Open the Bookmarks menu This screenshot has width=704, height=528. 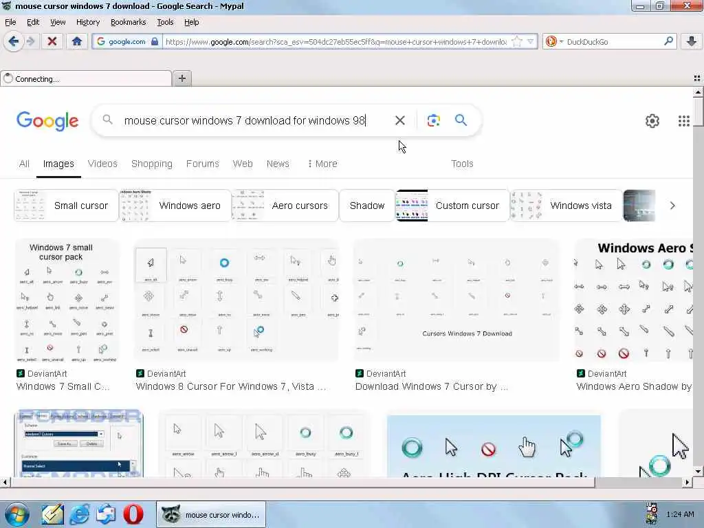[x=128, y=22]
